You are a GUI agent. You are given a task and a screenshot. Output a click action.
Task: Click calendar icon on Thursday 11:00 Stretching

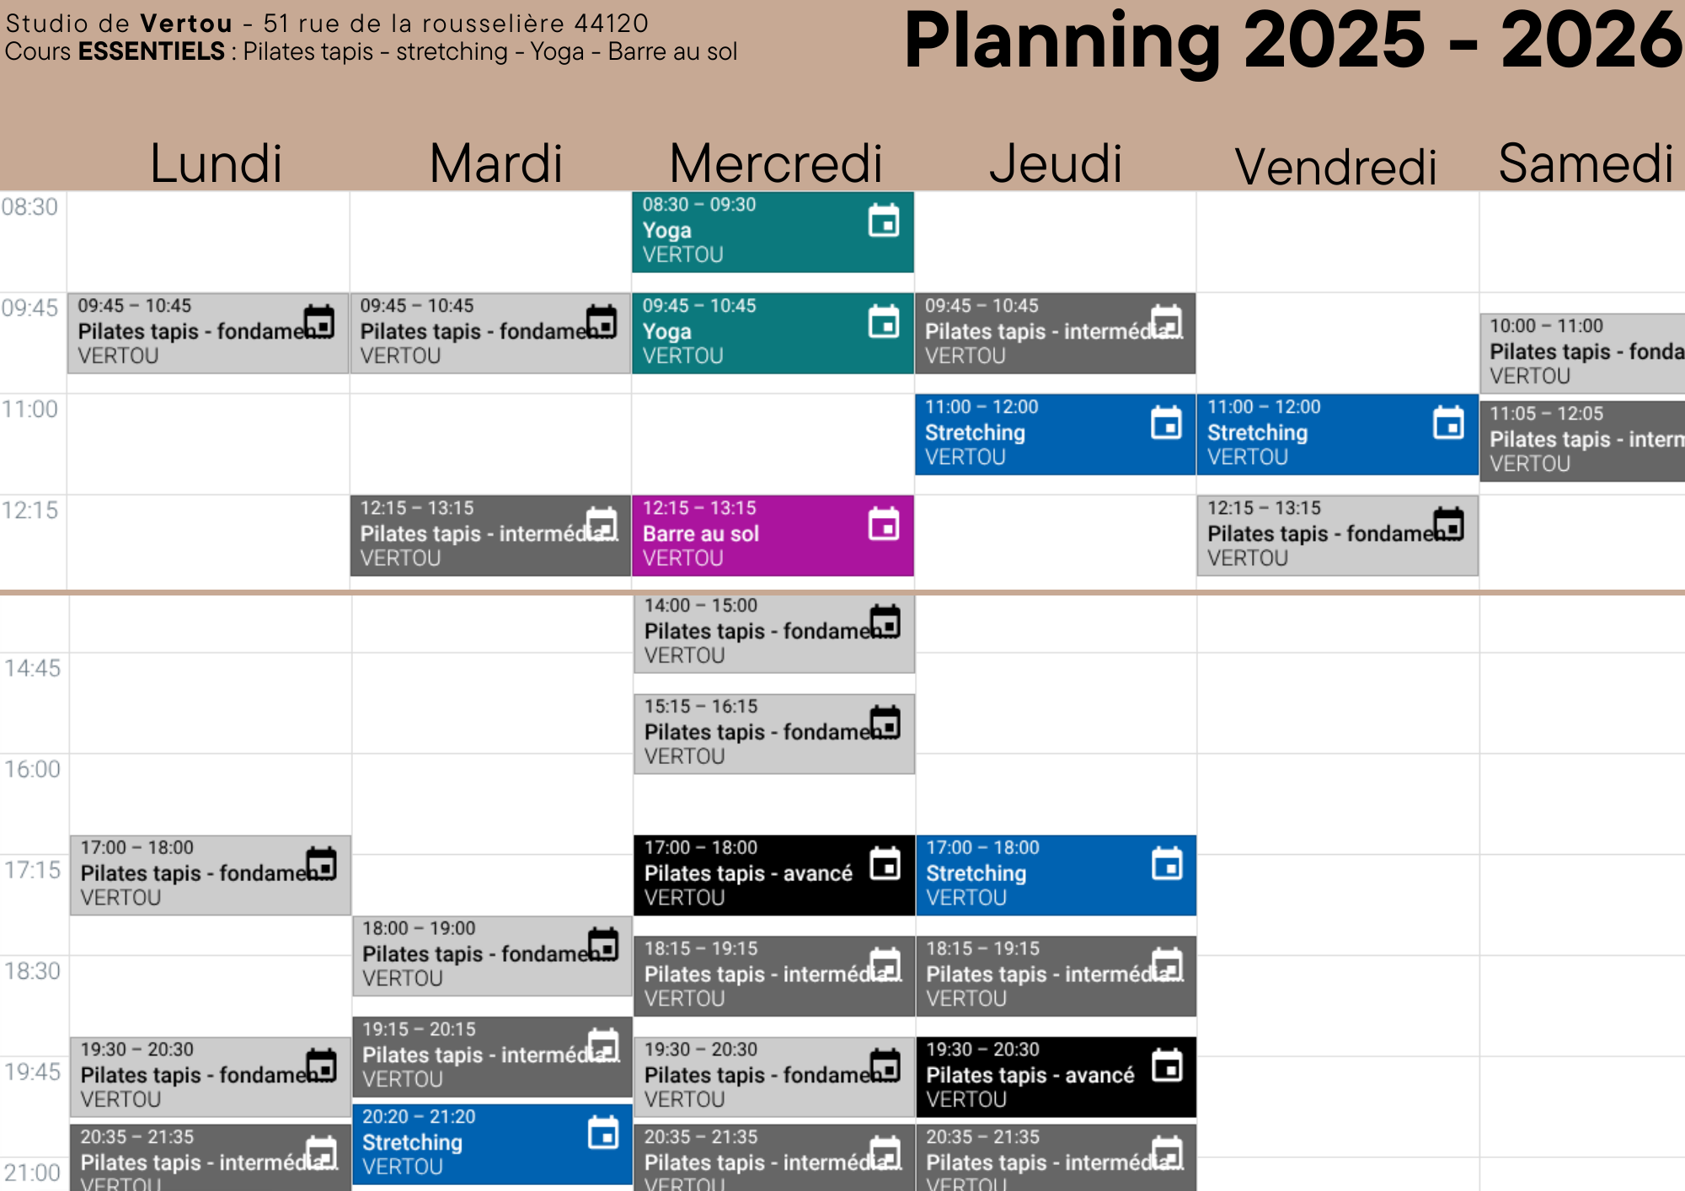[x=1166, y=423]
